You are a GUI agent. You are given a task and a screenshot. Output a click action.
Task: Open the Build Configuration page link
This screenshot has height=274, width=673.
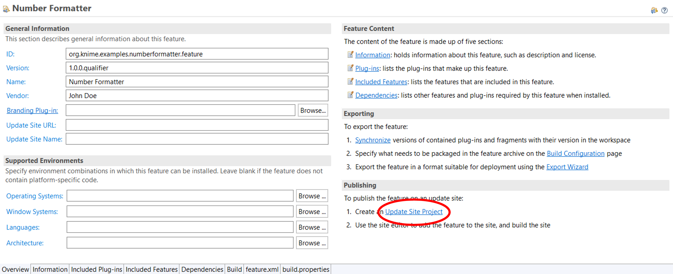point(576,153)
